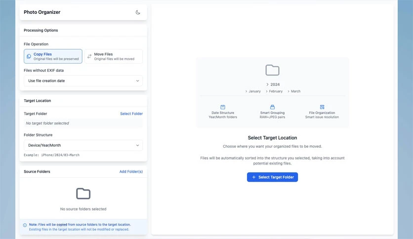Click the RAW+JPEG pairs text
Screen dimensions: 413x239
[272, 117]
